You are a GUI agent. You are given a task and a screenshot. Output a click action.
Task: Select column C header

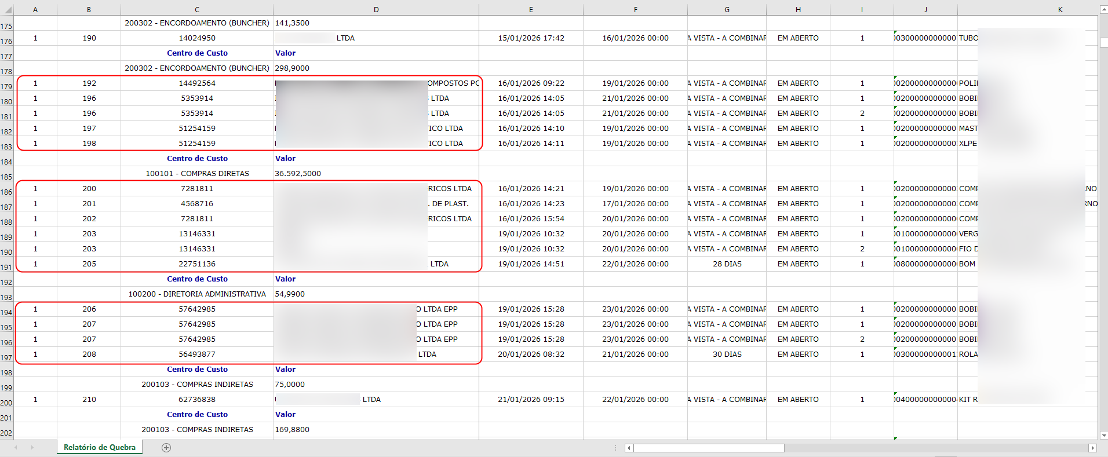197,10
